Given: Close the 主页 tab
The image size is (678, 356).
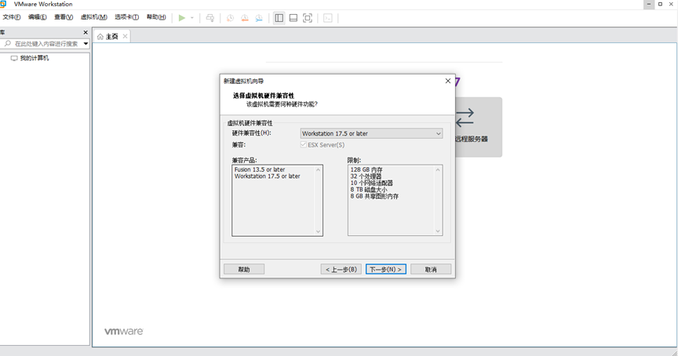Looking at the screenshot, I should [x=125, y=36].
